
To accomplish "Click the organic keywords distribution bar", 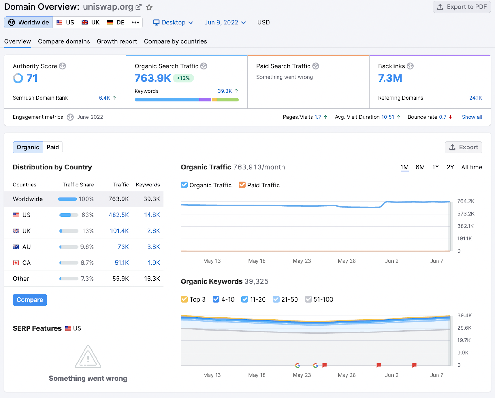I will (x=187, y=100).
